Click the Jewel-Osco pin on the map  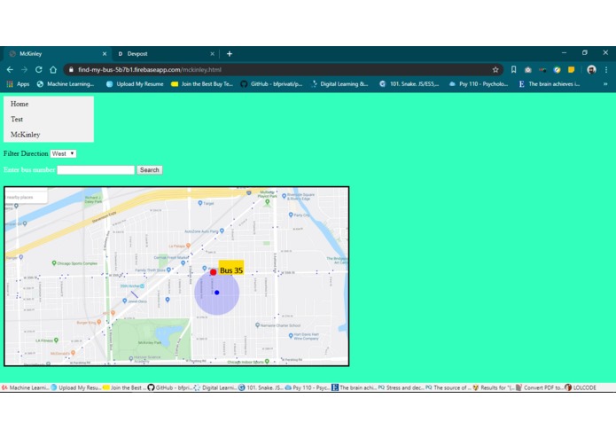pyautogui.click(x=125, y=301)
